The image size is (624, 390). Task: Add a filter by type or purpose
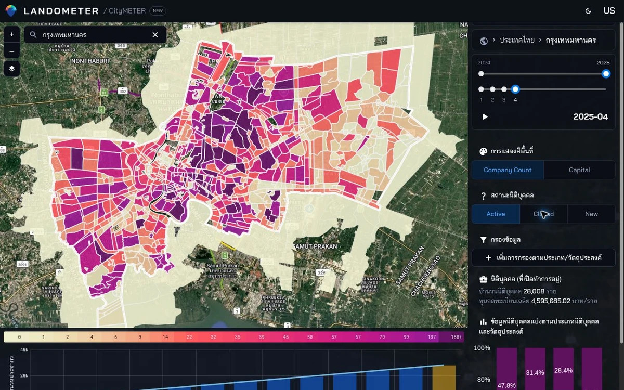(x=543, y=258)
